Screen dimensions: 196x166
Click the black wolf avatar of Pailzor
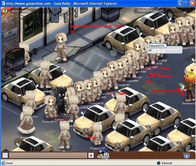(61, 101)
